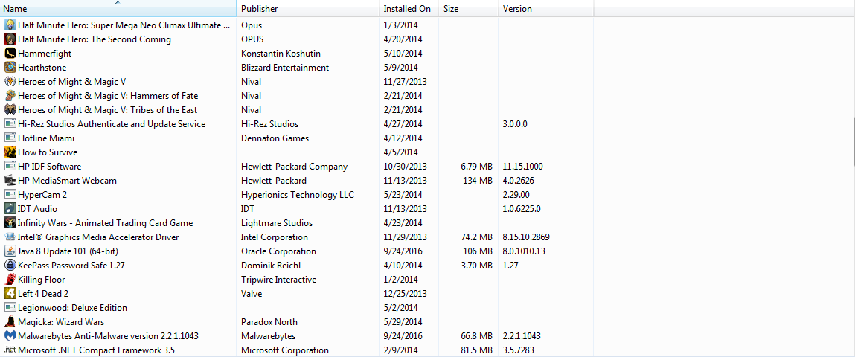Viewport: 855px width, 357px height.
Task: Select Hearthstone program name
Action: click(x=42, y=68)
